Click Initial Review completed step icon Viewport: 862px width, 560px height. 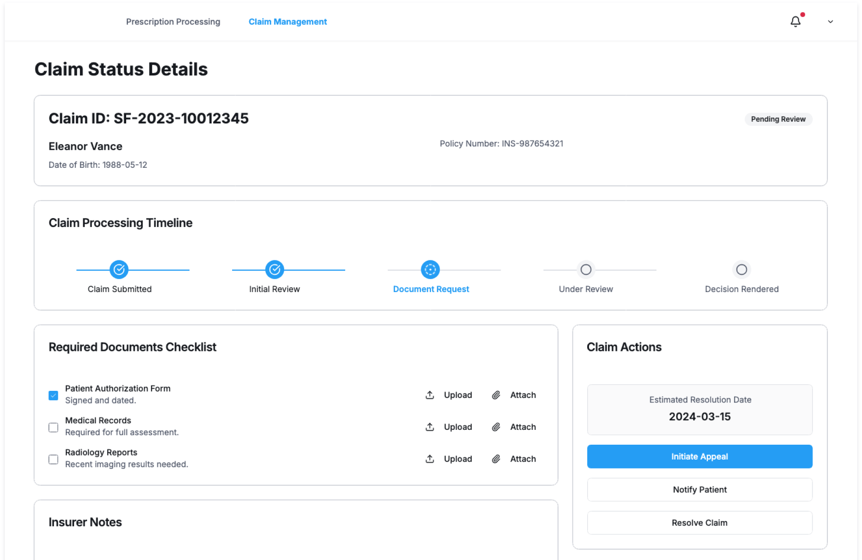(x=274, y=270)
